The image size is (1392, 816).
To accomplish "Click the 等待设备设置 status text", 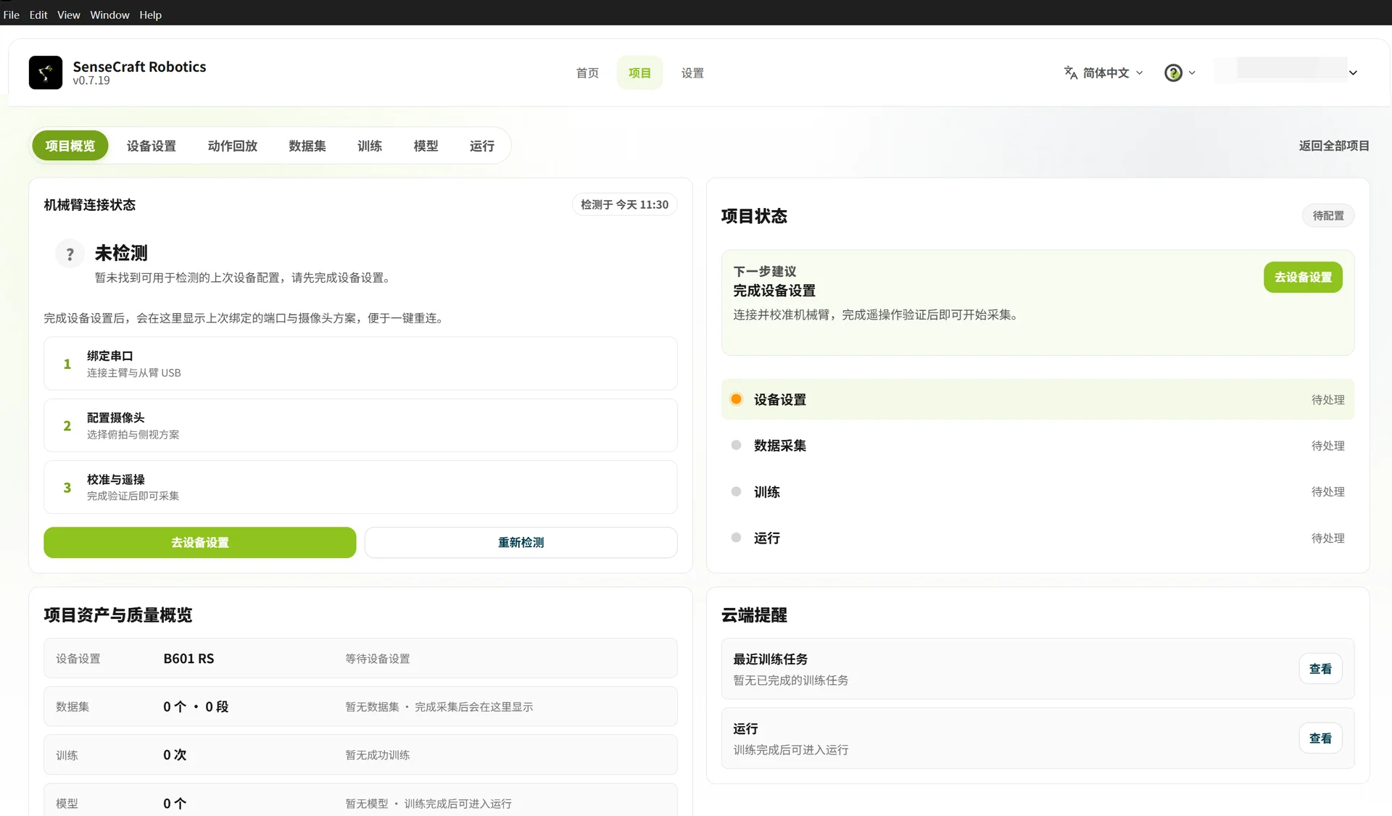I will 378,659.
